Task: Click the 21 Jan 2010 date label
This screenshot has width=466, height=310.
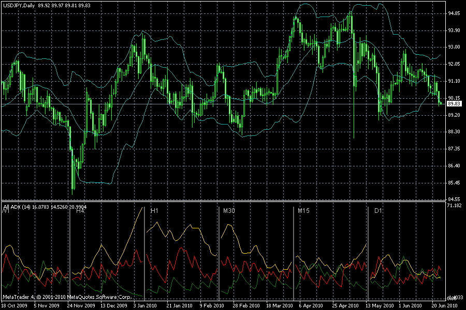Action: 179,305
